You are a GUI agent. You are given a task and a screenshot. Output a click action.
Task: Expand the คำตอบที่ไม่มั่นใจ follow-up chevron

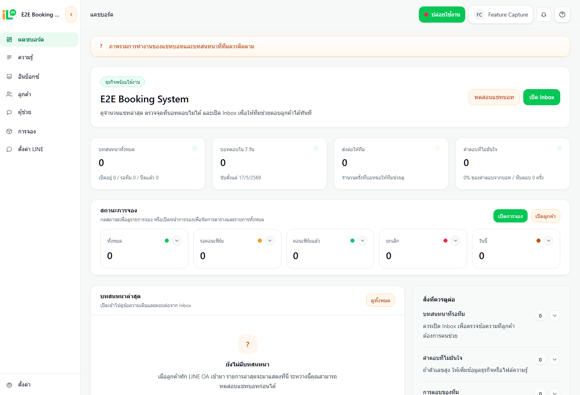click(555, 360)
